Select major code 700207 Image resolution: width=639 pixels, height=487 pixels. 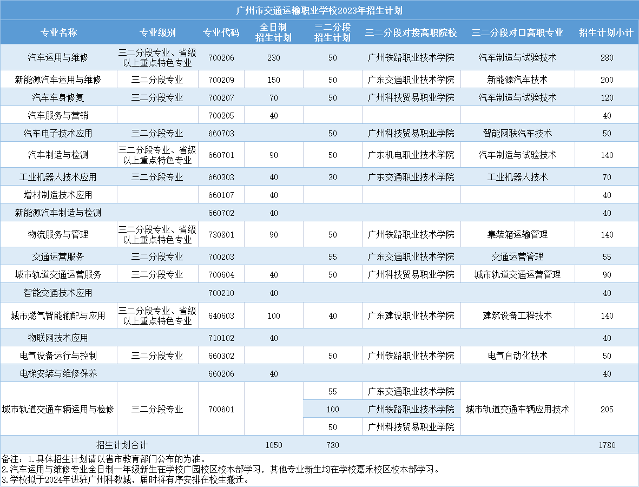(221, 98)
